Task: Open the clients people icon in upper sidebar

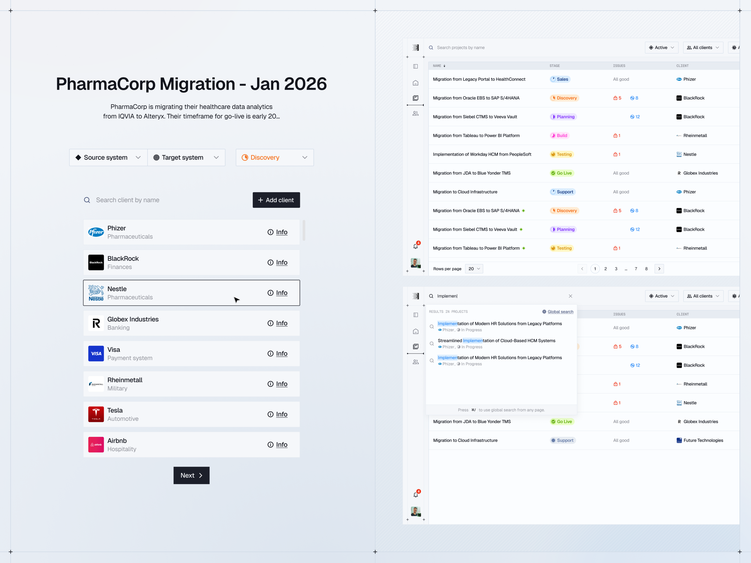Action: click(x=416, y=113)
